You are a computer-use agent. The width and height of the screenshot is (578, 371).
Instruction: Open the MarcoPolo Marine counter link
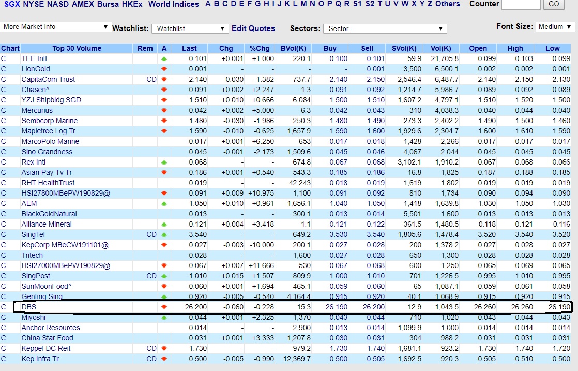[50, 141]
